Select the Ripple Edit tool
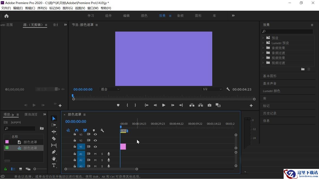This screenshot has height=179, width=319. 54,132
